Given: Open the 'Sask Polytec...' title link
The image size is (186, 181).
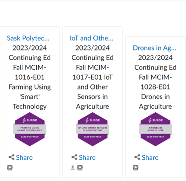Looking at the screenshot, I should 28,38.
